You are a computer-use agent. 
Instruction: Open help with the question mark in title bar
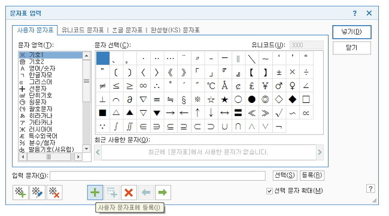coord(355,13)
